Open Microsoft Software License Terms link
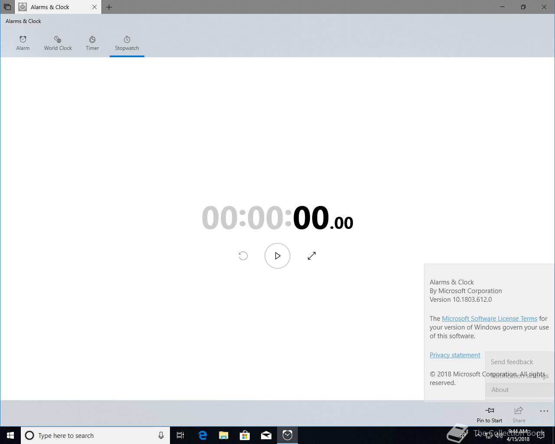Screen dimensions: 555x444 tap(490, 319)
